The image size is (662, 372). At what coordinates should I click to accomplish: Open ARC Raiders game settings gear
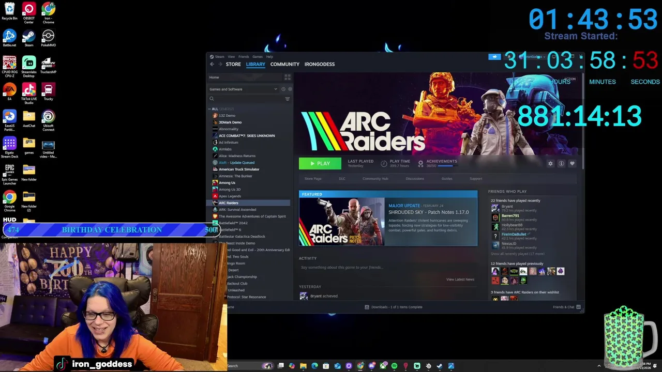click(x=550, y=164)
